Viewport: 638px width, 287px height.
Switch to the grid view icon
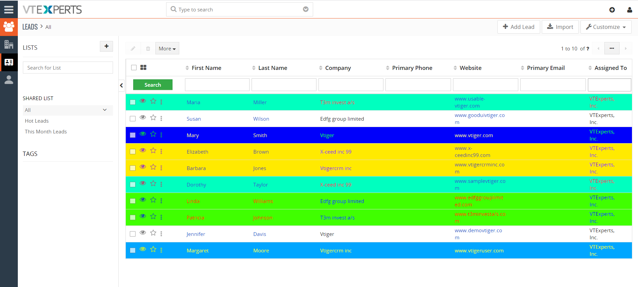[x=143, y=68]
